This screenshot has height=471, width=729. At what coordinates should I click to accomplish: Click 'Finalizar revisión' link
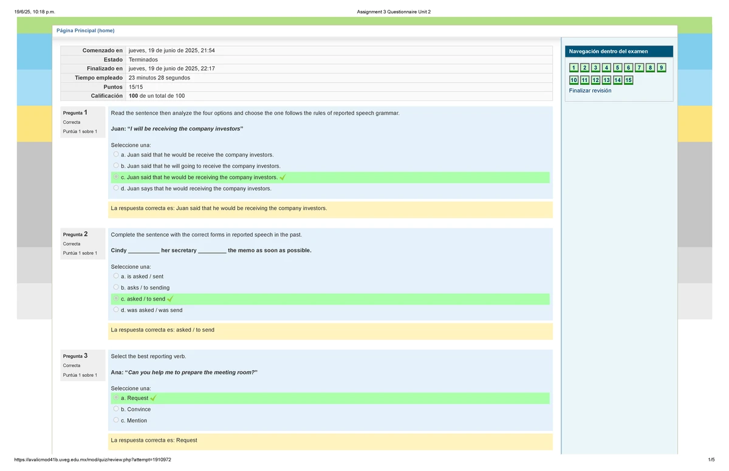click(590, 91)
